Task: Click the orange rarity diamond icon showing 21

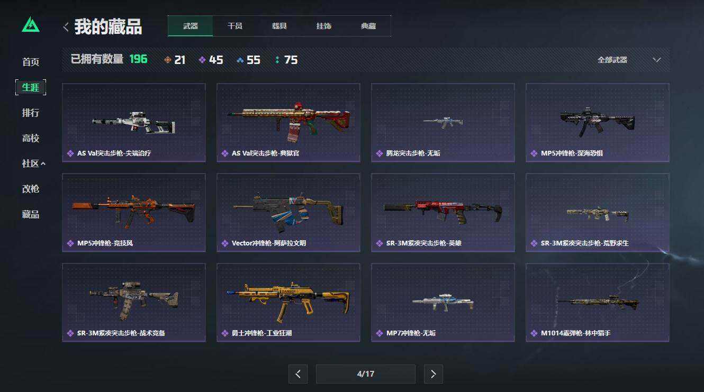Action: (x=168, y=60)
